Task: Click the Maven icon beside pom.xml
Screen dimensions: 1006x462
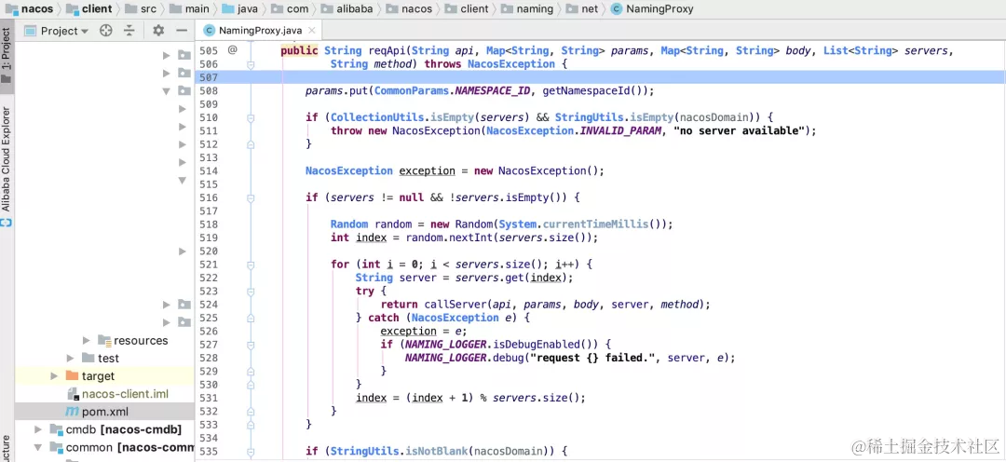Action: click(x=72, y=412)
